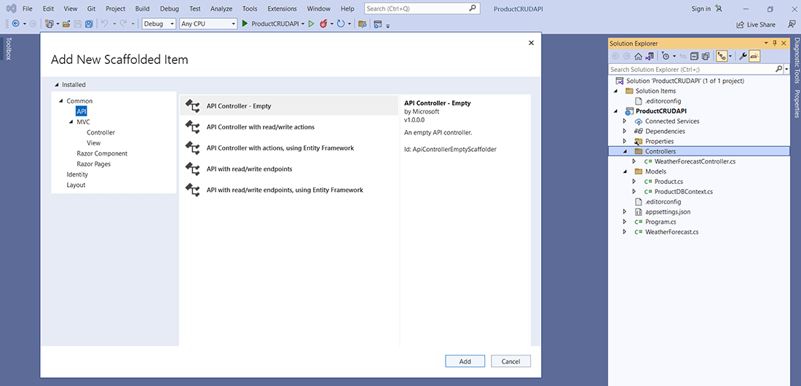Click the Solution Explorer search magnifier icon
801x386 pixels.
779,69
